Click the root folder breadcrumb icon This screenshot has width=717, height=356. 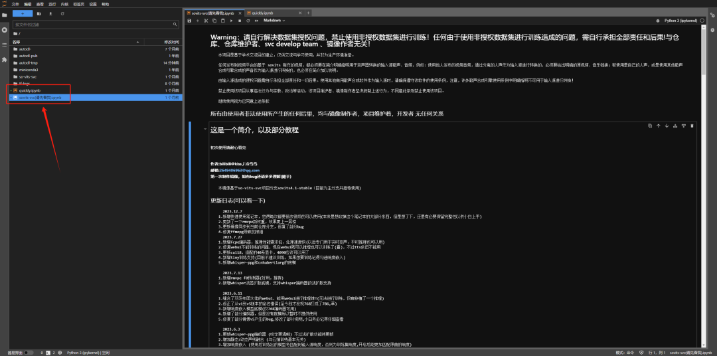[x=15, y=34]
